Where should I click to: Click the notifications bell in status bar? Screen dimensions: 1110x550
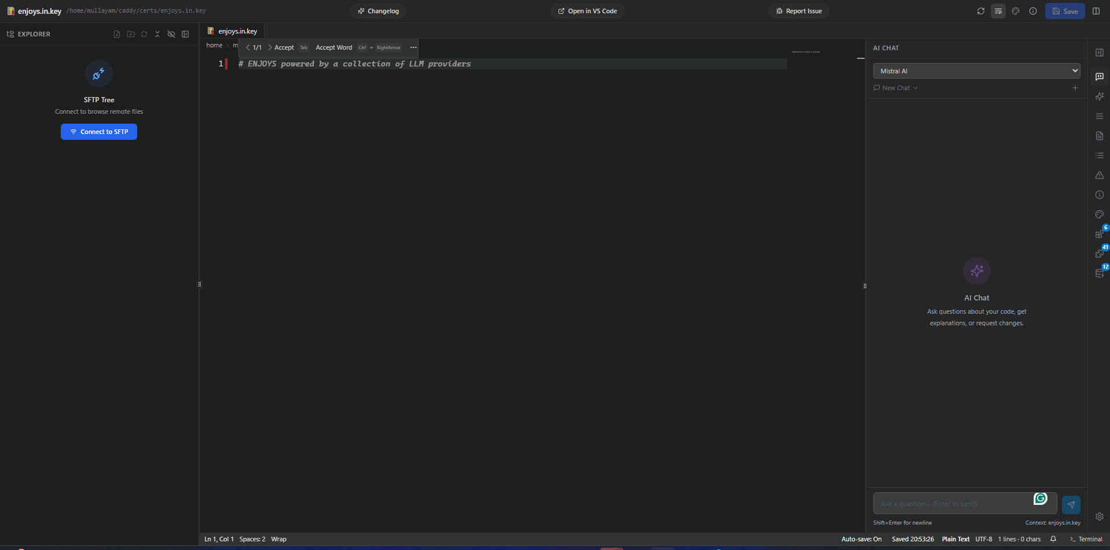pyautogui.click(x=1053, y=539)
